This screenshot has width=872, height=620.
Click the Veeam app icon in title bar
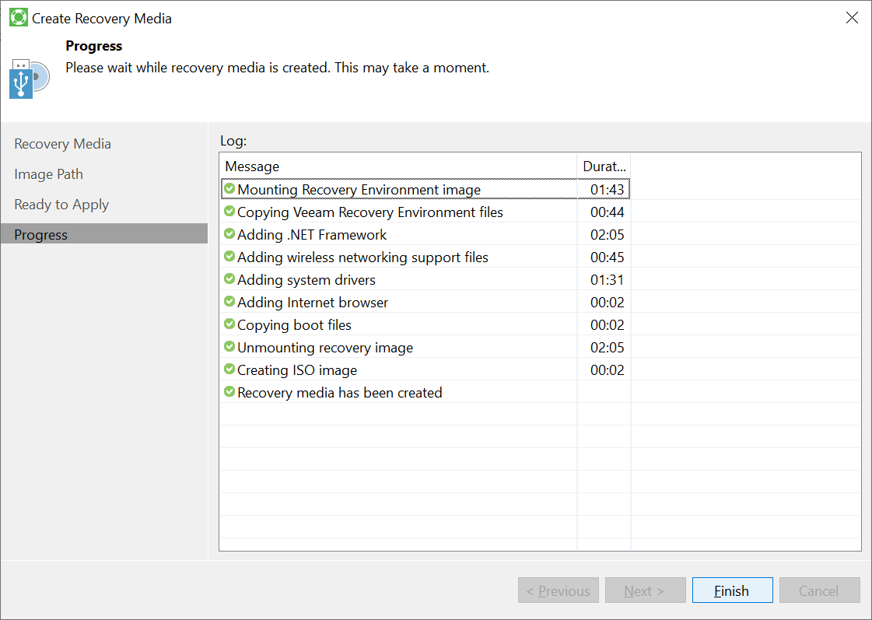point(19,18)
